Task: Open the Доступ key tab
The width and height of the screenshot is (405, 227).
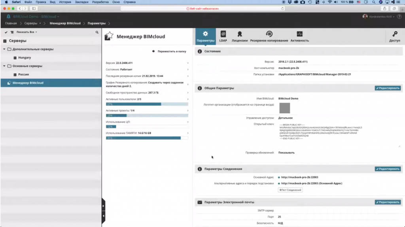Action: click(394, 36)
